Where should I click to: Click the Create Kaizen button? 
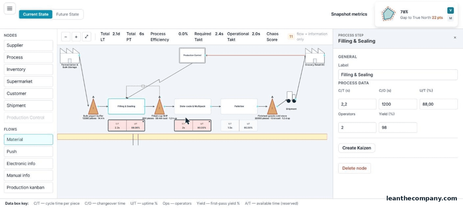point(357,148)
